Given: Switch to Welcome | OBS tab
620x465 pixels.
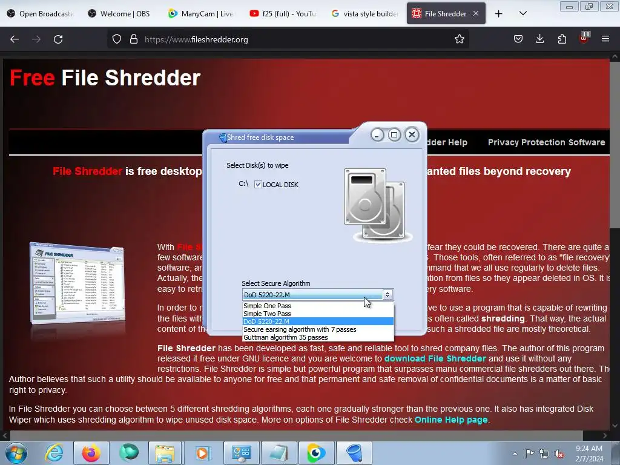Looking at the screenshot, I should tap(120, 14).
